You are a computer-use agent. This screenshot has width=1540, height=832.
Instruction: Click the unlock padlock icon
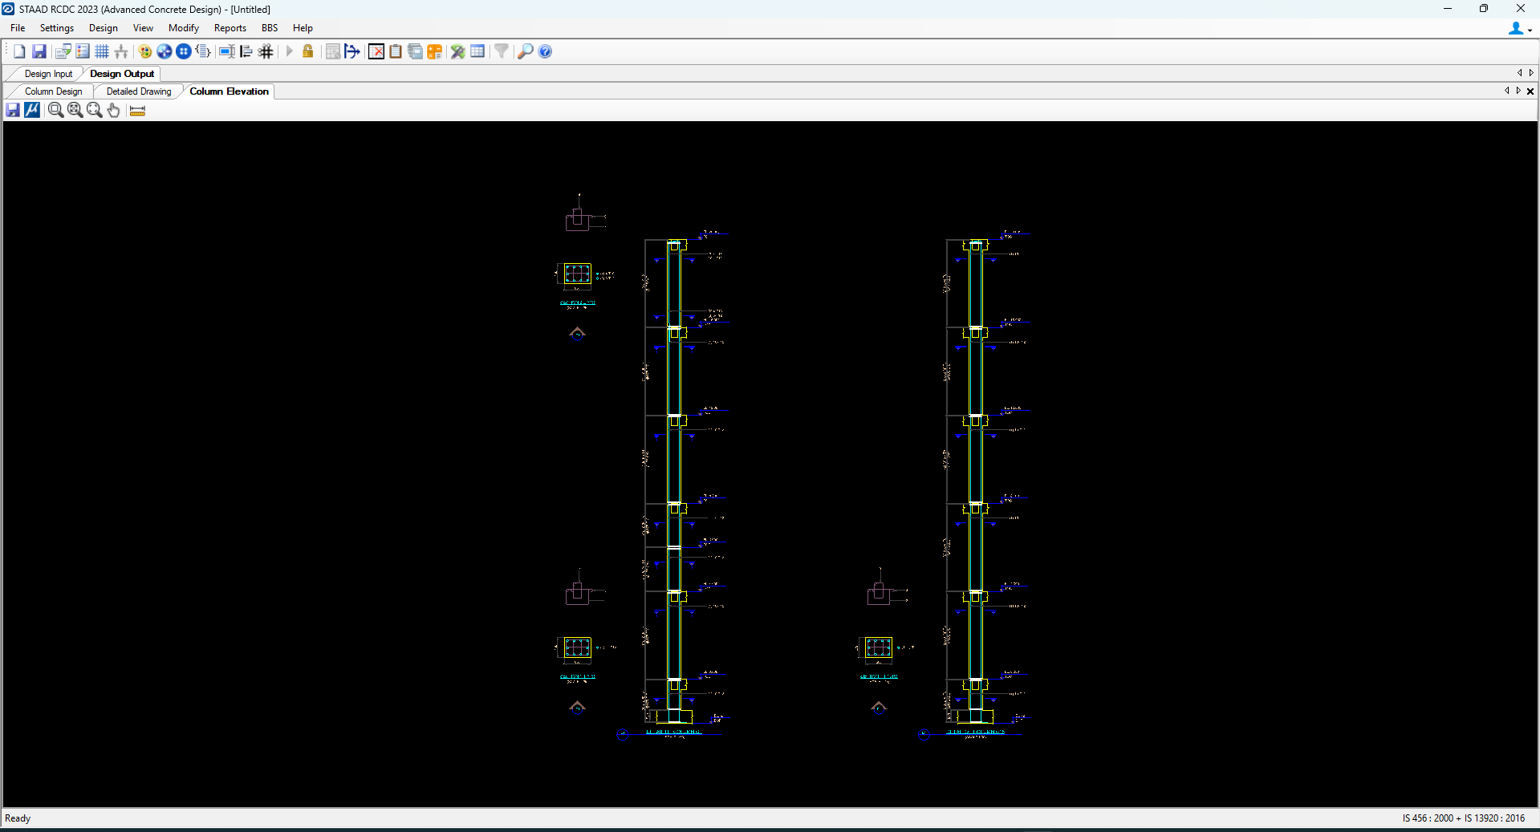[307, 51]
